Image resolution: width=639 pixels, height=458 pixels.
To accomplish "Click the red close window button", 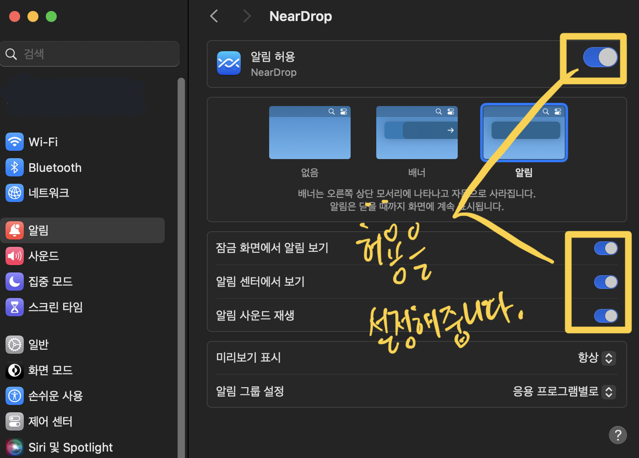I will tap(15, 16).
